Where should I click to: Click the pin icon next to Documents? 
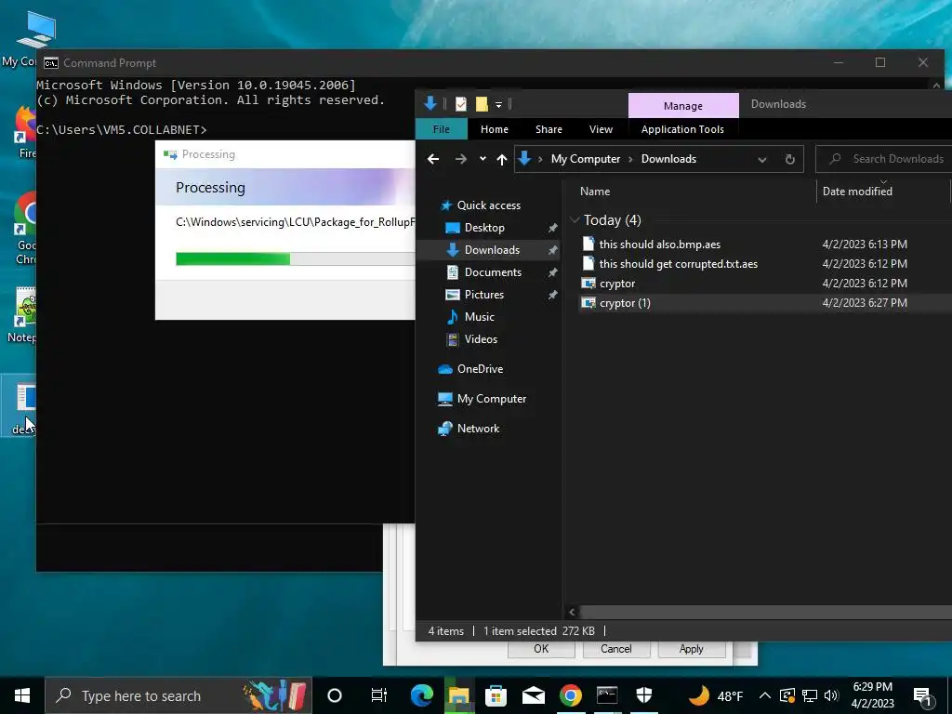(x=552, y=272)
